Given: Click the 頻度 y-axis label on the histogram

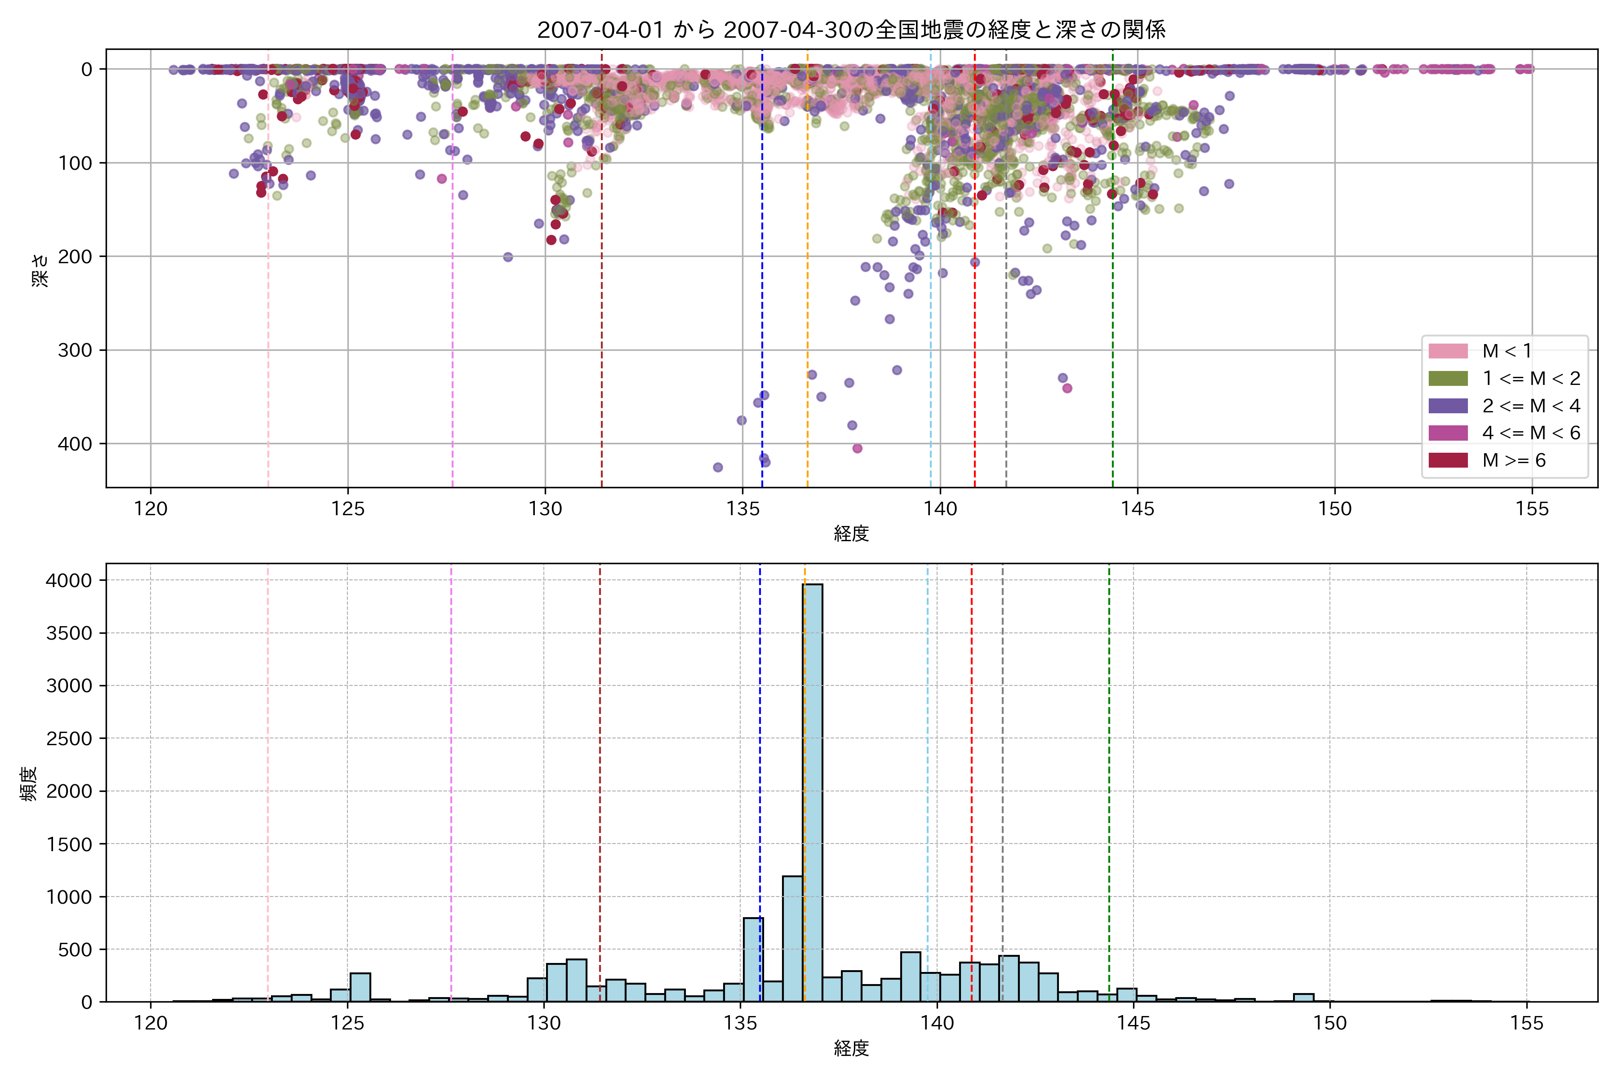Looking at the screenshot, I should [x=28, y=784].
